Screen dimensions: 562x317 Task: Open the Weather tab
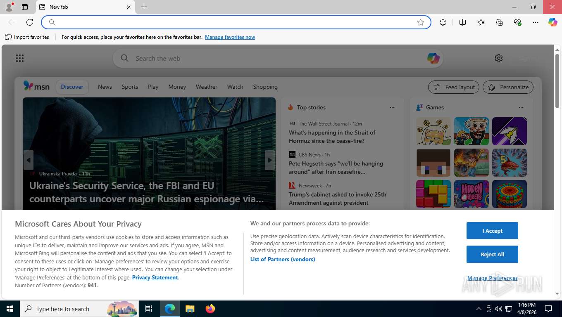[207, 87]
